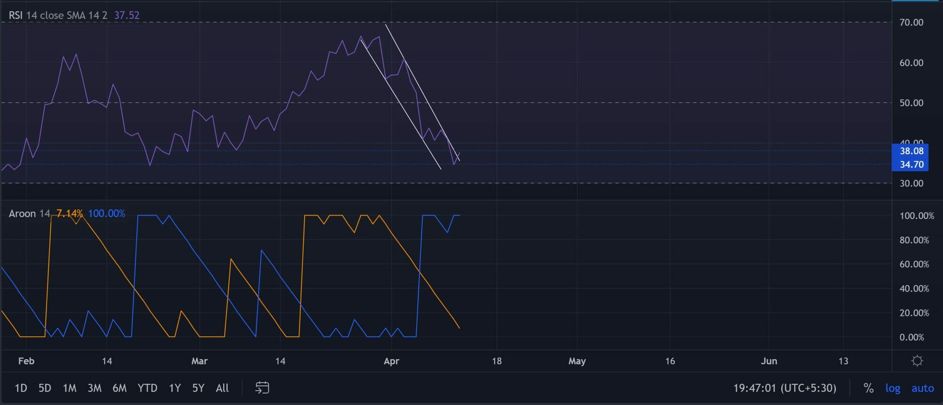This screenshot has width=943, height=405.
Task: Click the 60.00% Aroon axis label
Action: point(914,264)
